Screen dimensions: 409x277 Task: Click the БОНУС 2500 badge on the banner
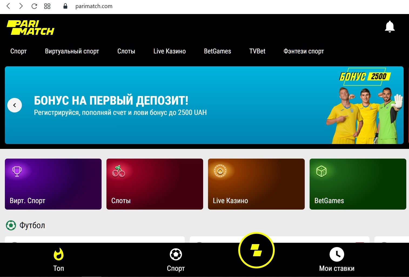pyautogui.click(x=365, y=77)
